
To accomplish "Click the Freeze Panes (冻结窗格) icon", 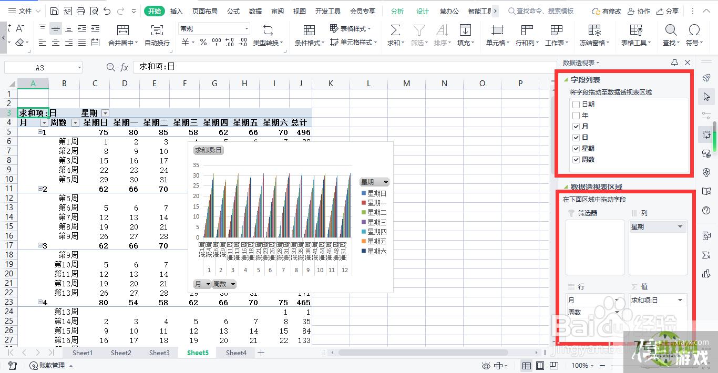I will pos(594,30).
